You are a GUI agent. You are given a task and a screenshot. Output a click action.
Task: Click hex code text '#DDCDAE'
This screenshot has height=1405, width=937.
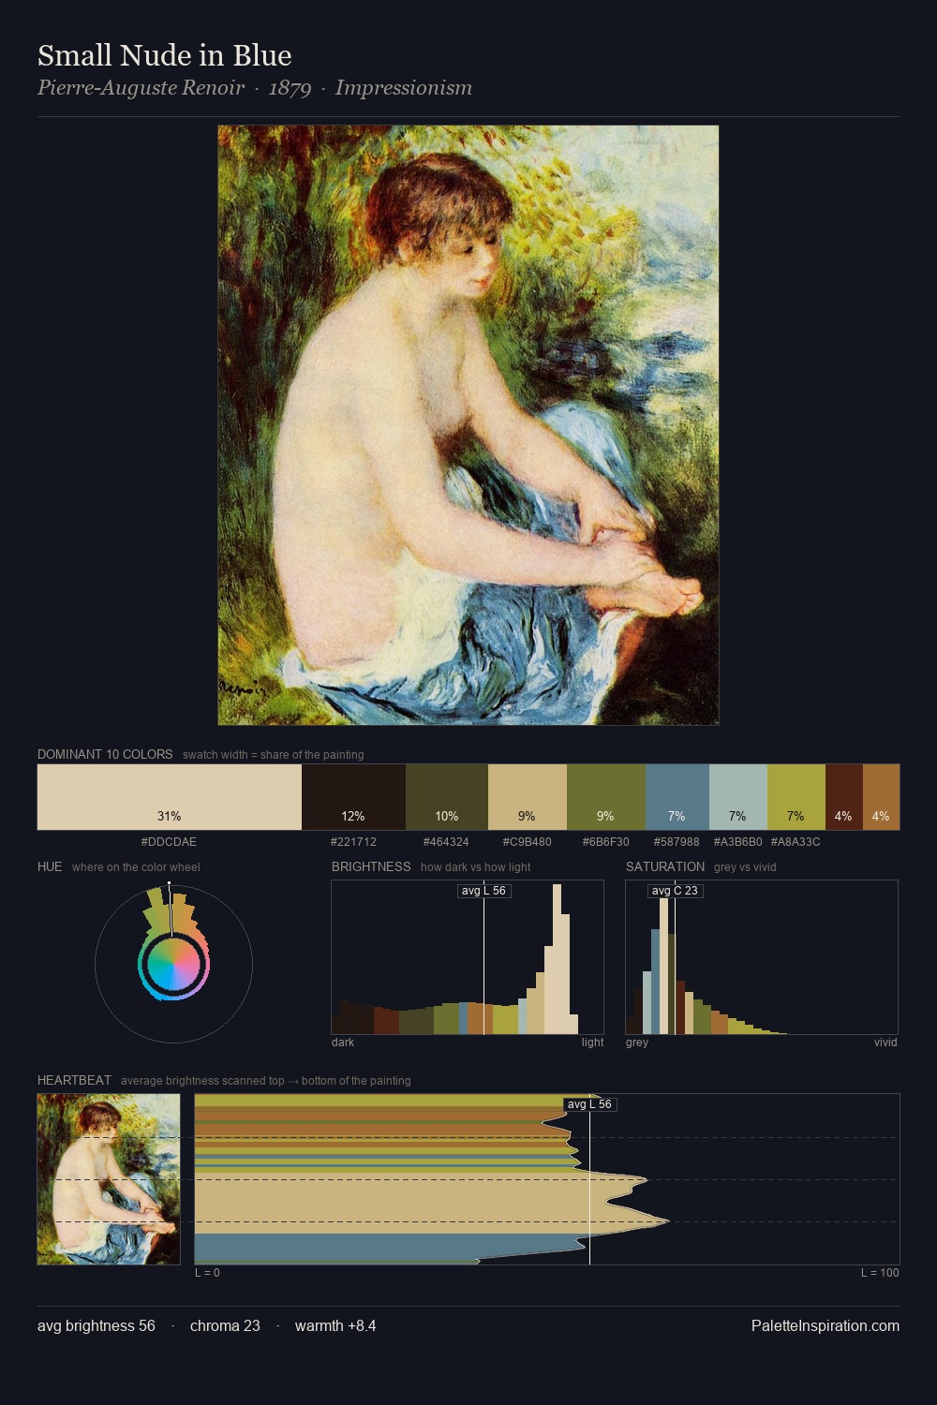tap(169, 841)
